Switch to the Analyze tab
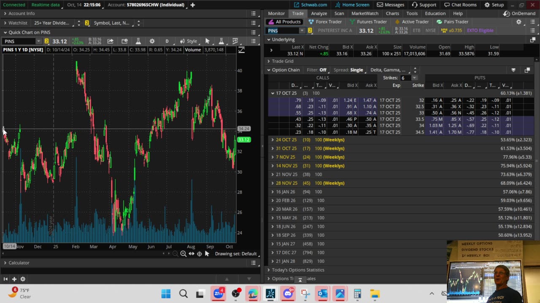The image size is (540, 303). tap(319, 13)
